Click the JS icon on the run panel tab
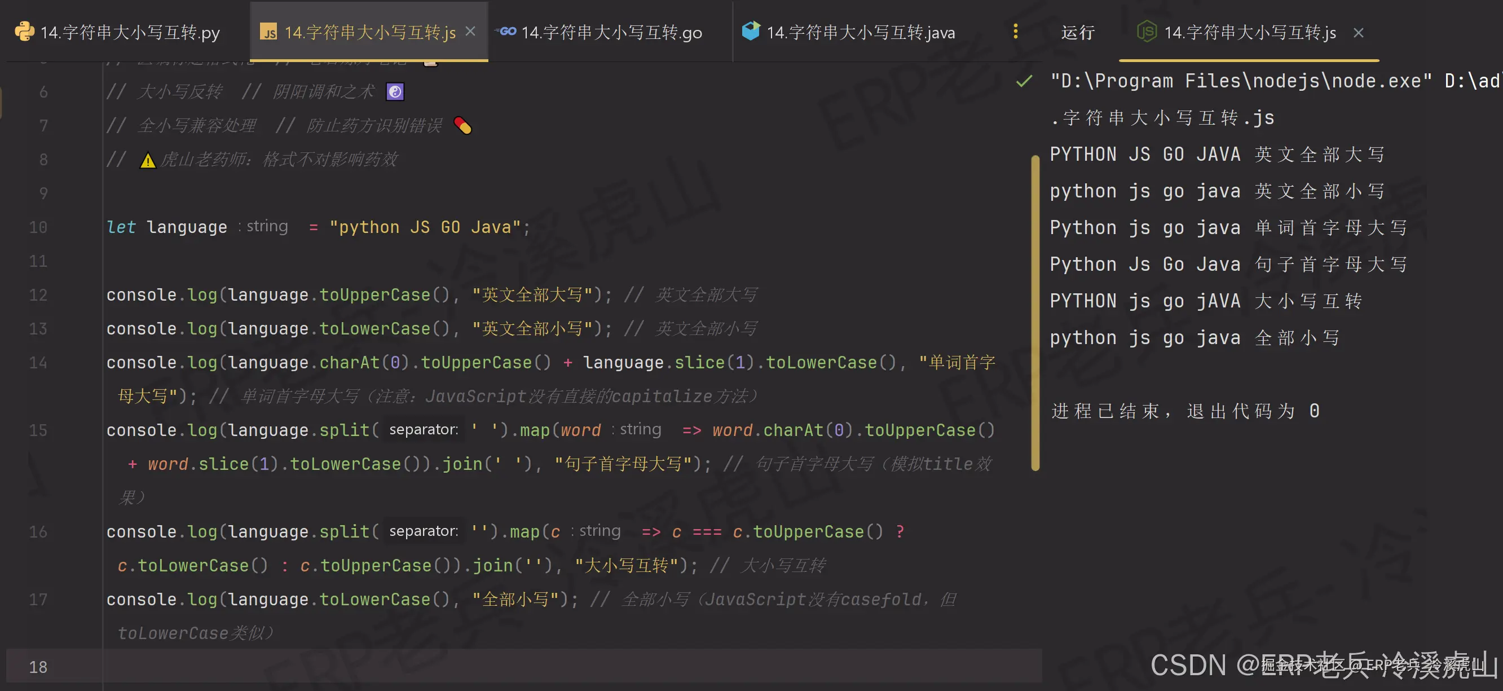The width and height of the screenshot is (1503, 691). pos(1147,32)
